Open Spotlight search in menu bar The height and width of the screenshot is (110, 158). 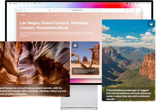(134, 3)
